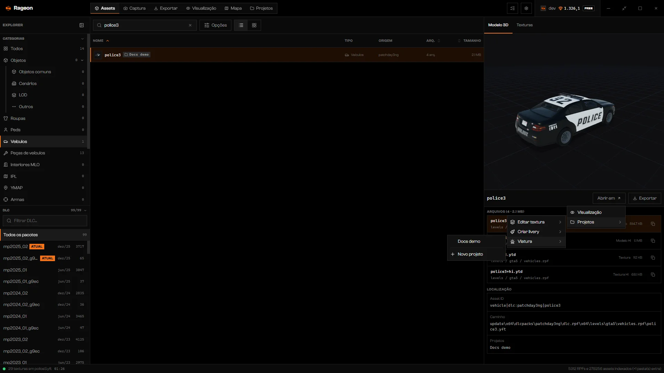Select Peças de veículos category

pyautogui.click(x=44, y=153)
